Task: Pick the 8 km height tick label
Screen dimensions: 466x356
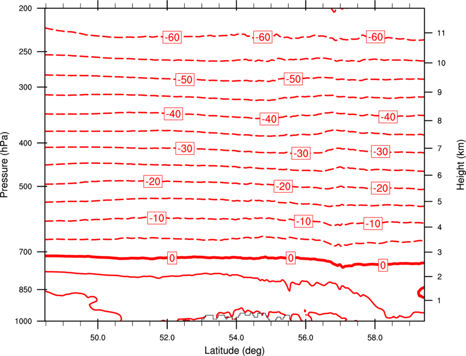Action: 440,120
